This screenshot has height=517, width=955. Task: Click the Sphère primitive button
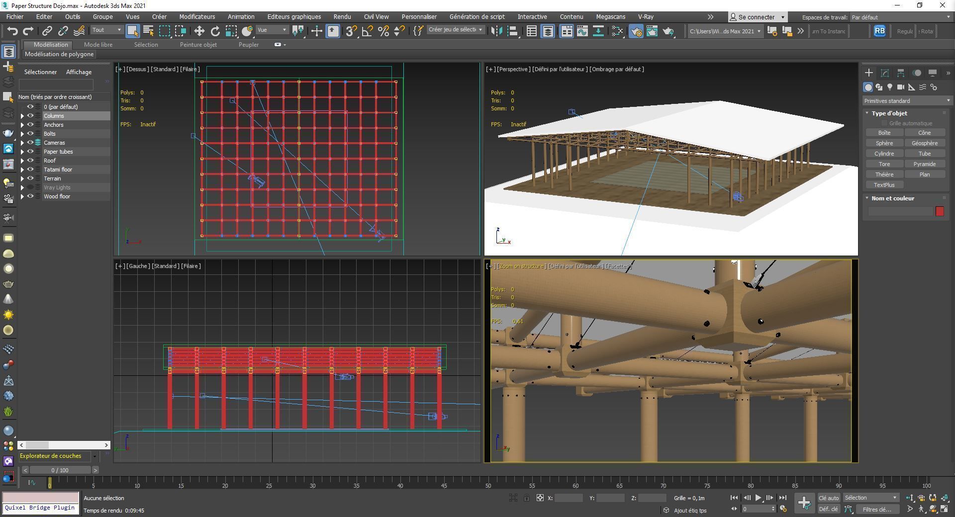pos(884,143)
